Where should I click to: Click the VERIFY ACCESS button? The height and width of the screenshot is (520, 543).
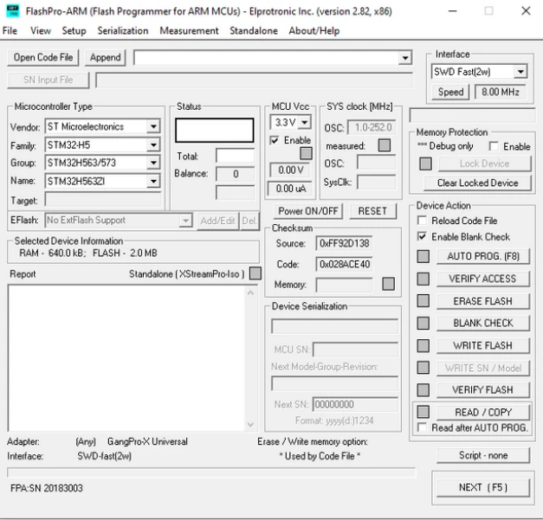[x=483, y=279]
